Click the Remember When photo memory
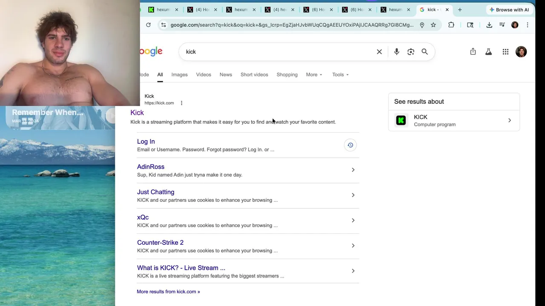 point(57,118)
